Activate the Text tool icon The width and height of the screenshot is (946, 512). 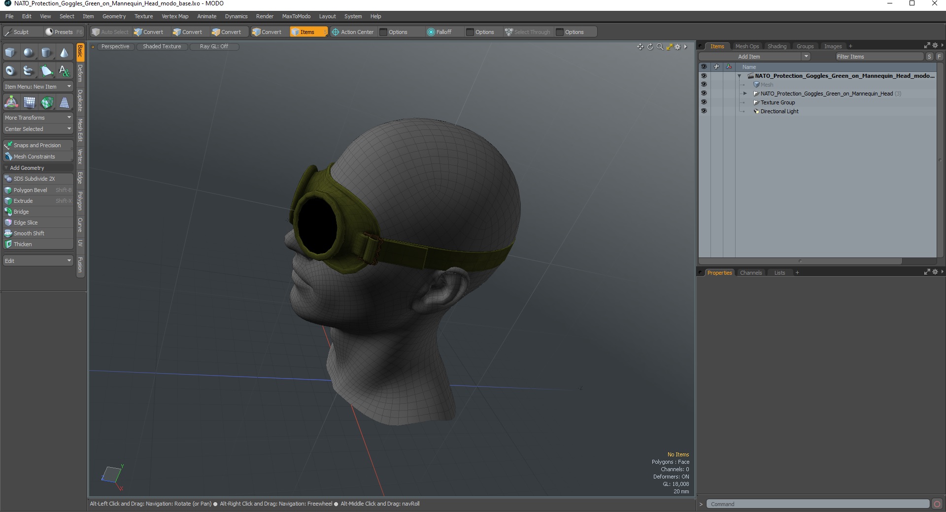coord(64,71)
